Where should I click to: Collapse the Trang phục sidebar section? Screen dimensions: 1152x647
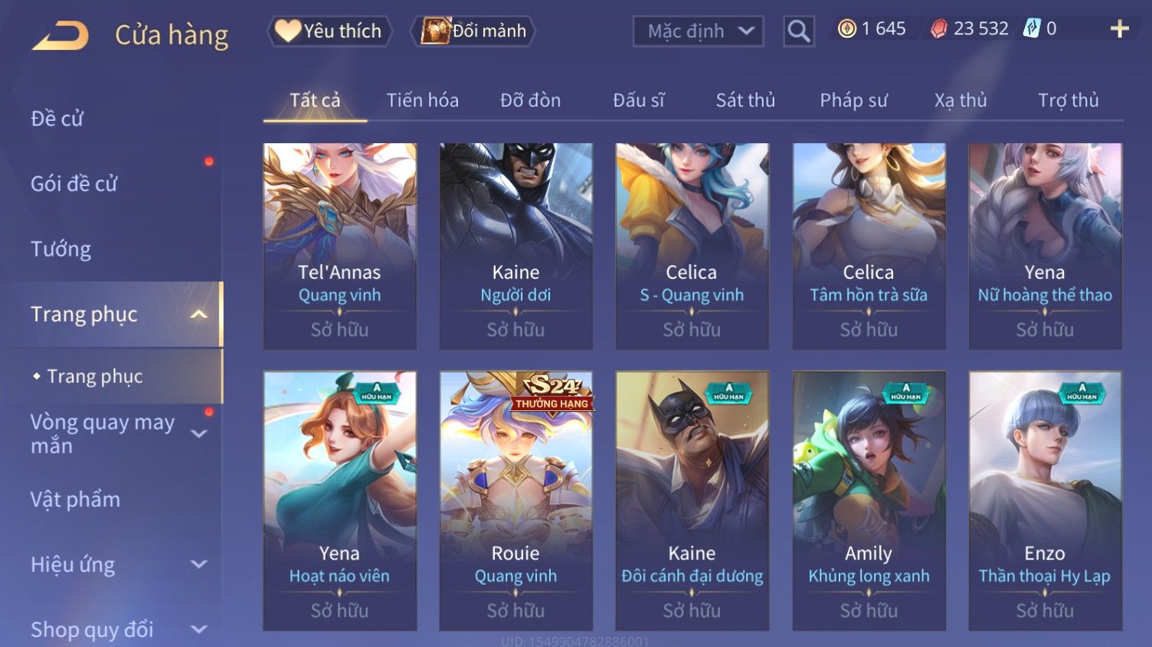coord(198,314)
